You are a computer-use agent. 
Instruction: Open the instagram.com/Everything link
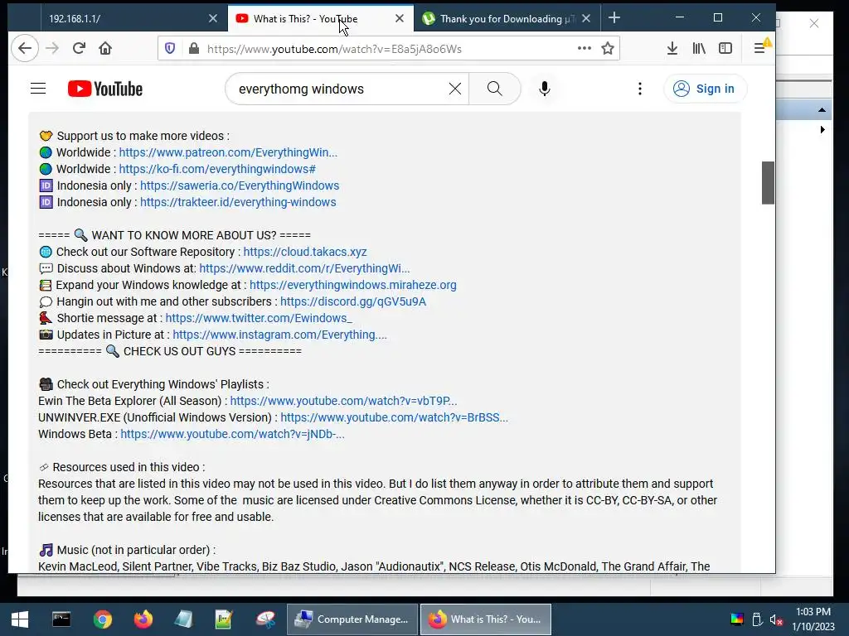click(x=279, y=335)
